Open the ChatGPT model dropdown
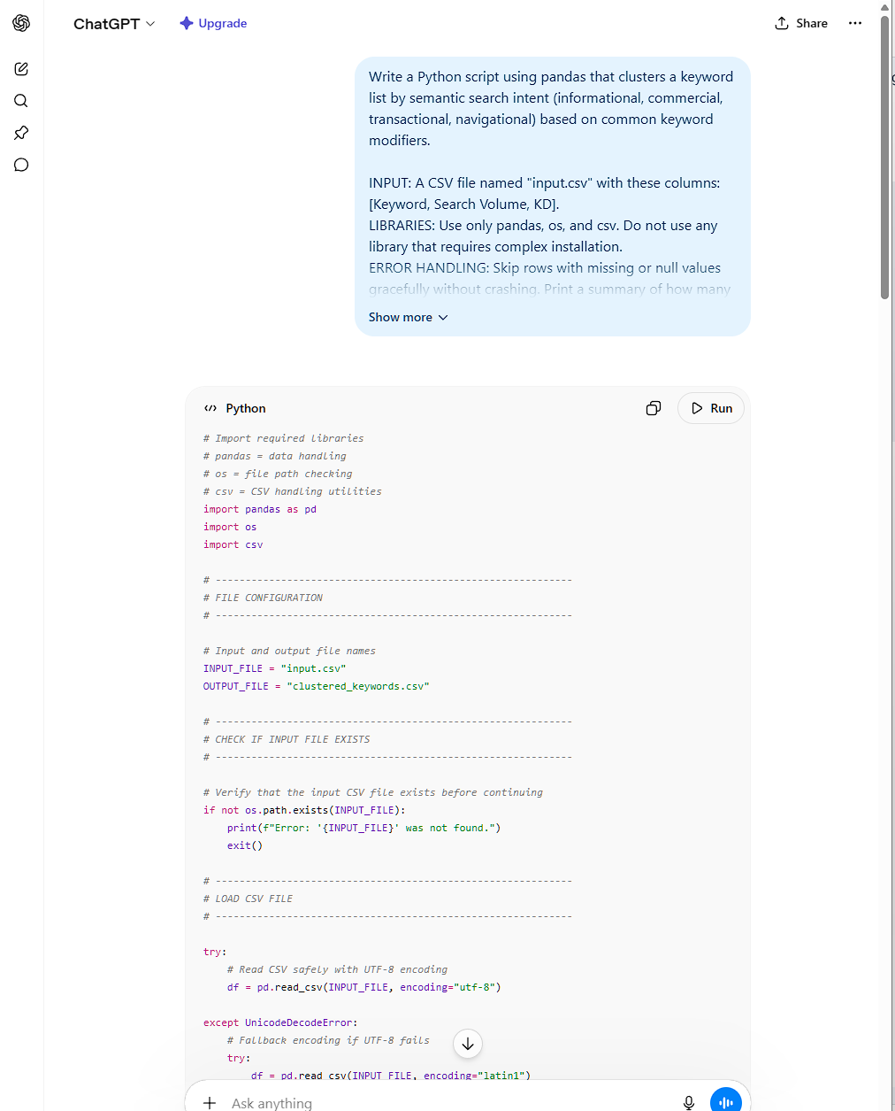The width and height of the screenshot is (895, 1111). click(114, 24)
